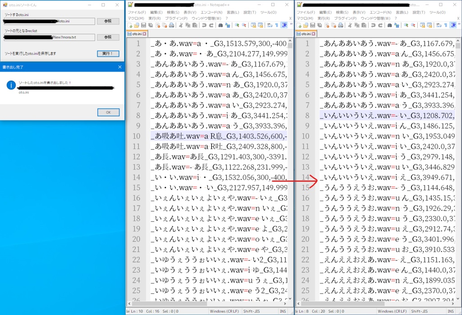Click Save All icon in left Notepad++

[151, 25]
